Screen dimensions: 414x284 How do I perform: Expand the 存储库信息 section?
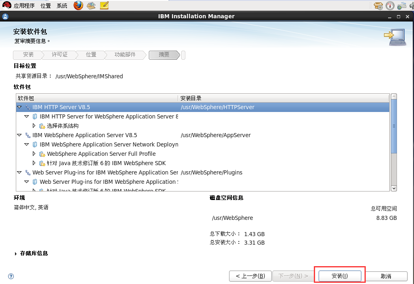[x=15, y=254]
